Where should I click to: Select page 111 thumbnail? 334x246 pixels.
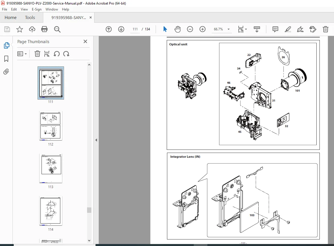coord(51,83)
